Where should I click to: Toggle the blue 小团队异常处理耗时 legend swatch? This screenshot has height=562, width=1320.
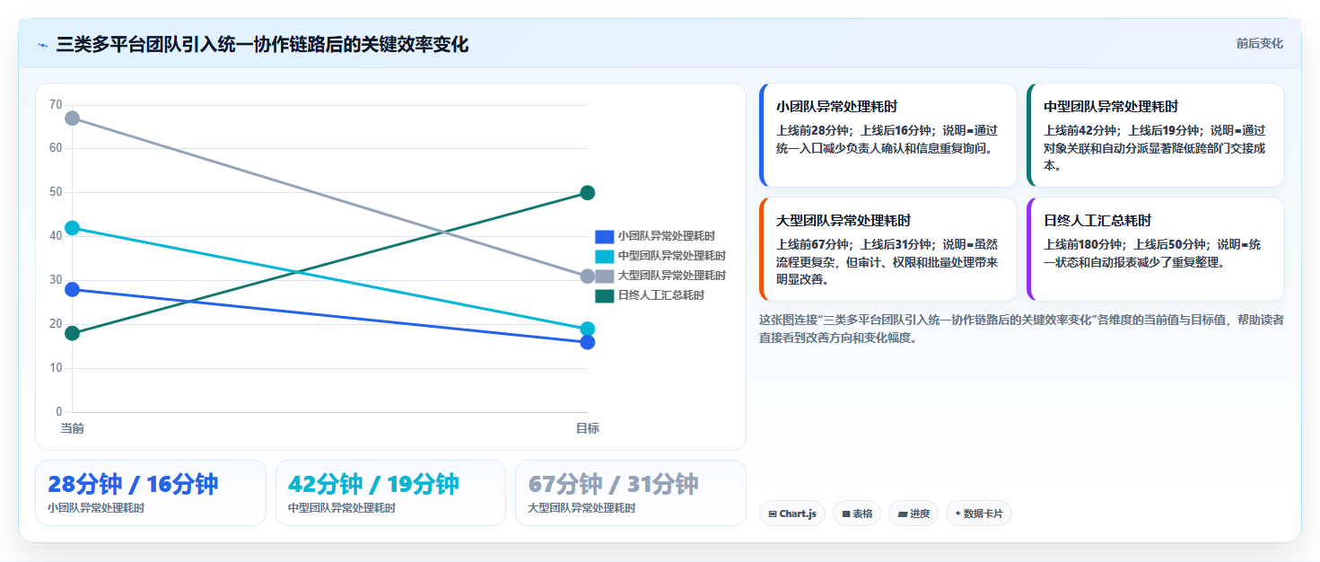(x=604, y=236)
